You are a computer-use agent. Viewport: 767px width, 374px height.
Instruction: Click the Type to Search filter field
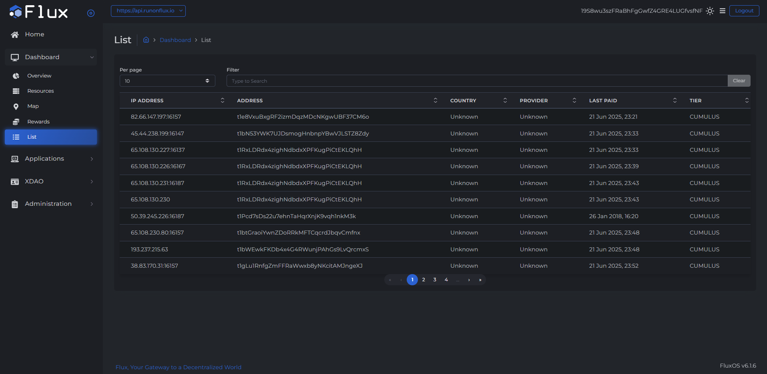pos(476,81)
